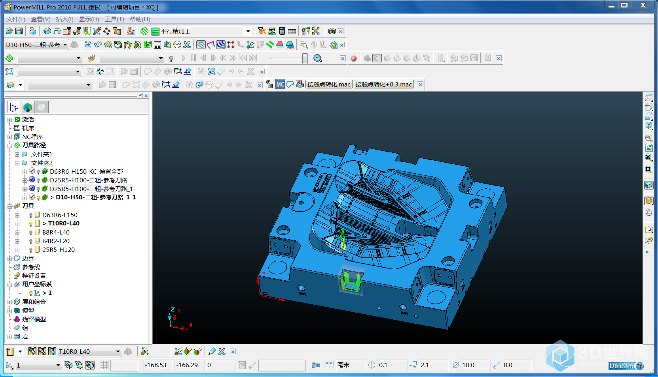Open the MC macro icon
The image size is (658, 377).
pyautogui.click(x=280, y=84)
